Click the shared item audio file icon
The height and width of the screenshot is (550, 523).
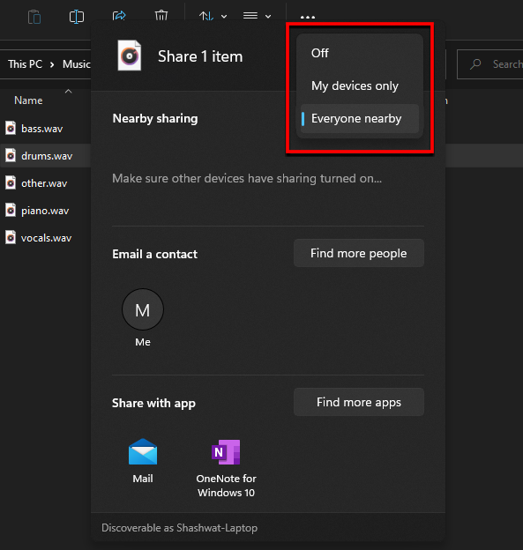tap(130, 56)
